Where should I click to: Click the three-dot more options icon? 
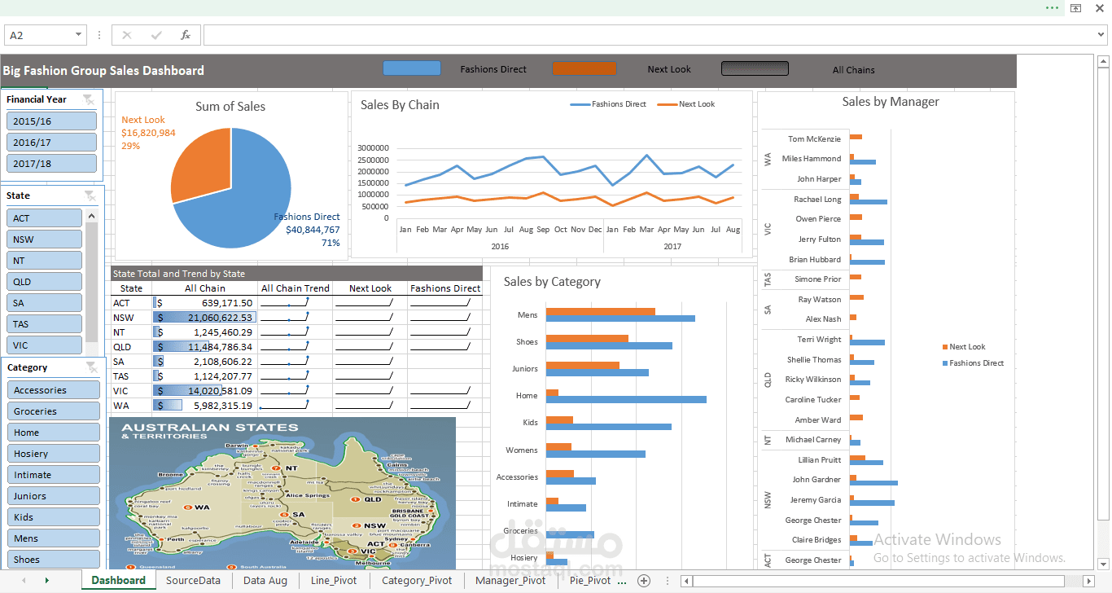(1053, 7)
